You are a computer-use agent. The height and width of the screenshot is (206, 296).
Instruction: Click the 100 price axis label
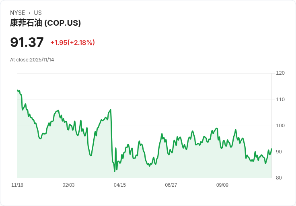pyautogui.click(x=280, y=126)
